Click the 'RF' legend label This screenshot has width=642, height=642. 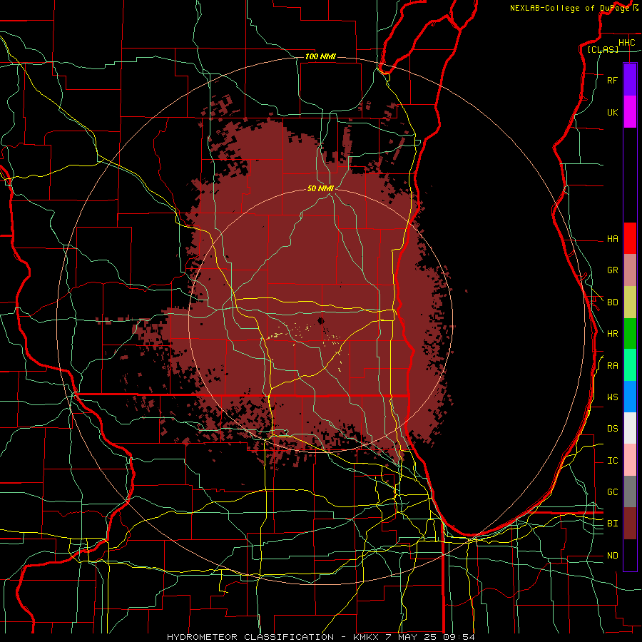click(612, 80)
